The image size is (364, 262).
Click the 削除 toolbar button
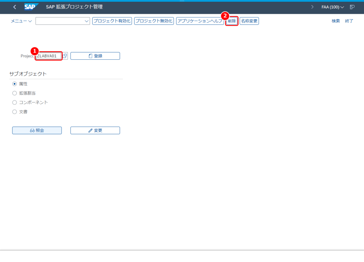click(x=232, y=21)
